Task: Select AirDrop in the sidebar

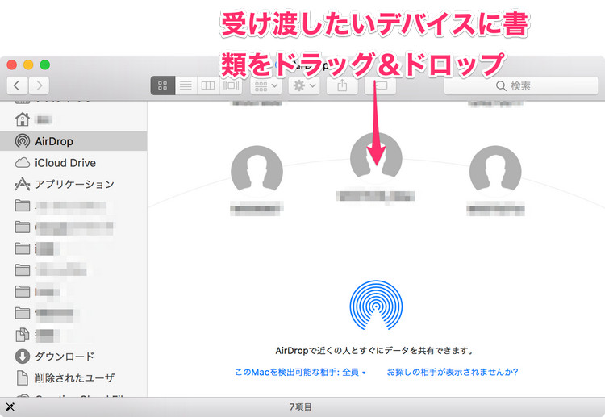Action: click(x=73, y=141)
